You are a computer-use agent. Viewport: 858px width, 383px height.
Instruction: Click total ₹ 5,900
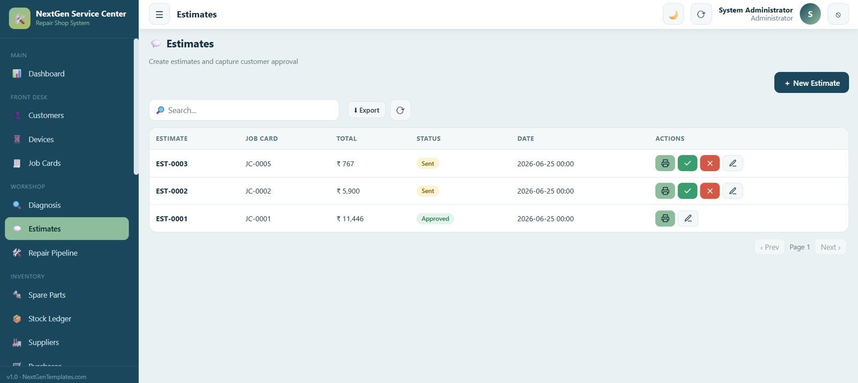[348, 191]
